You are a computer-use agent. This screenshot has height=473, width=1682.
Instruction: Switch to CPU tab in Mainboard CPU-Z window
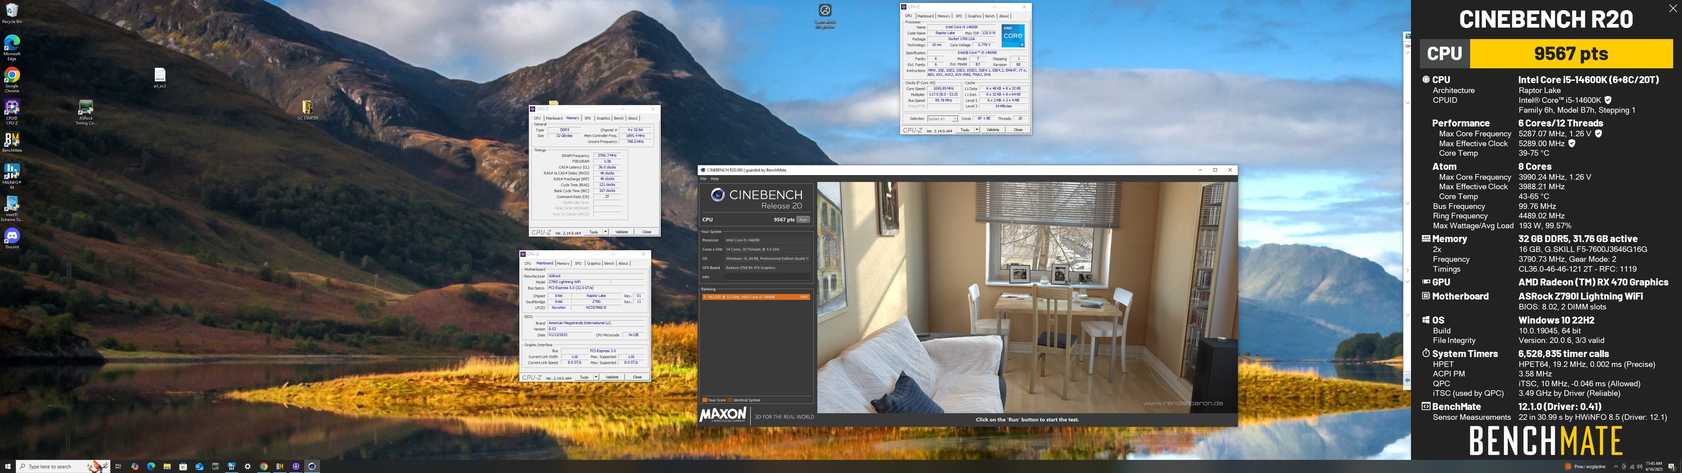coord(528,263)
